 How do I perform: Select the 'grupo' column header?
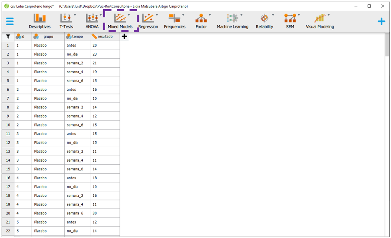[x=48, y=36]
